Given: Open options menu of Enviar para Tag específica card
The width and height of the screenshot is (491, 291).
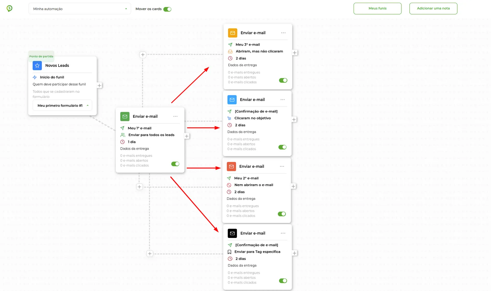Looking at the screenshot, I should point(283,233).
